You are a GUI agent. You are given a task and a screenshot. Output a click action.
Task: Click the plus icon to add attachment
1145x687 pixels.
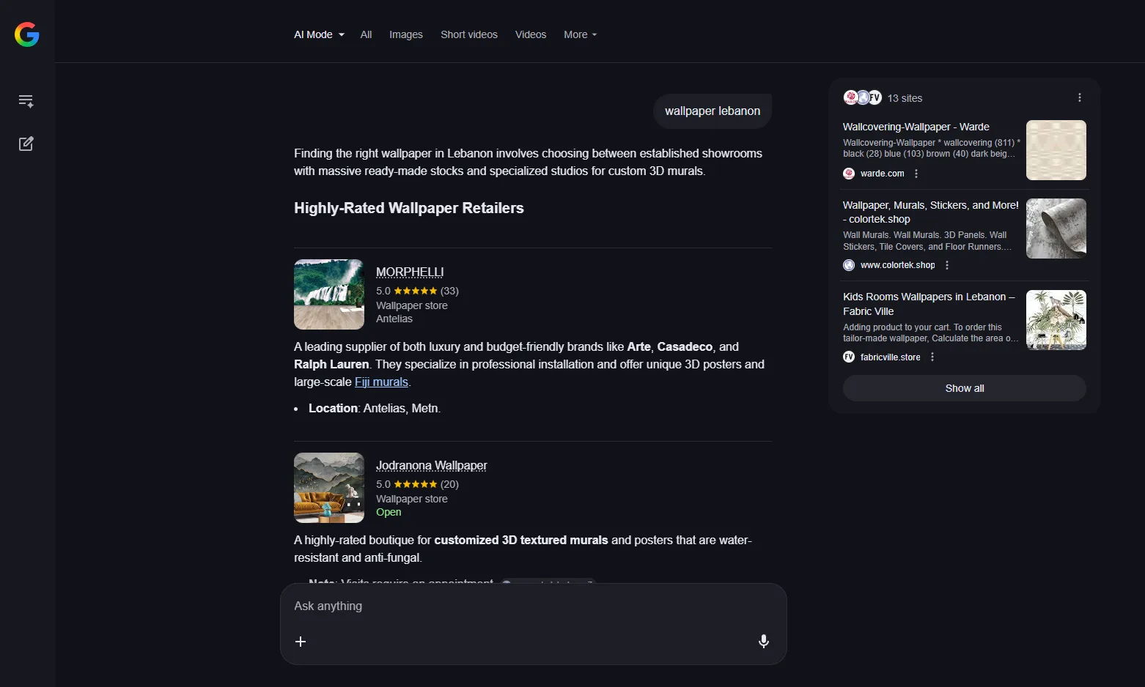tap(301, 642)
